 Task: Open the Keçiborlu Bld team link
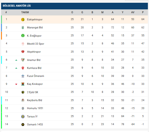pos(34,100)
